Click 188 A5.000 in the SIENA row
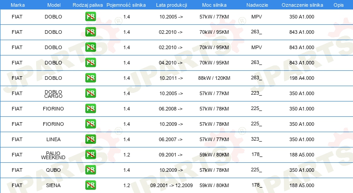Screen dimensions: 353x193 [302, 185]
